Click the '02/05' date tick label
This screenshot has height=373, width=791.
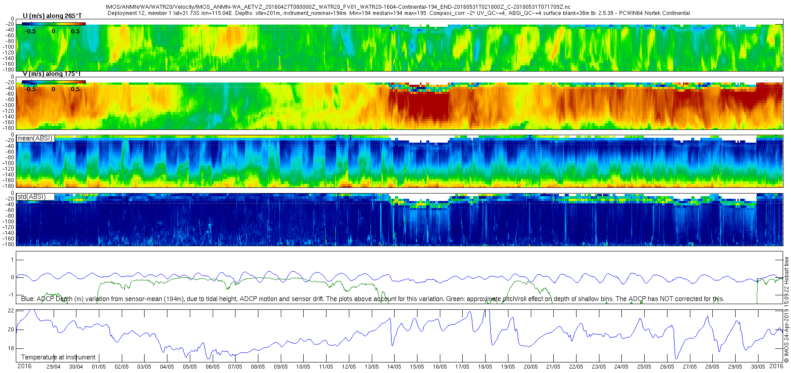122,367
